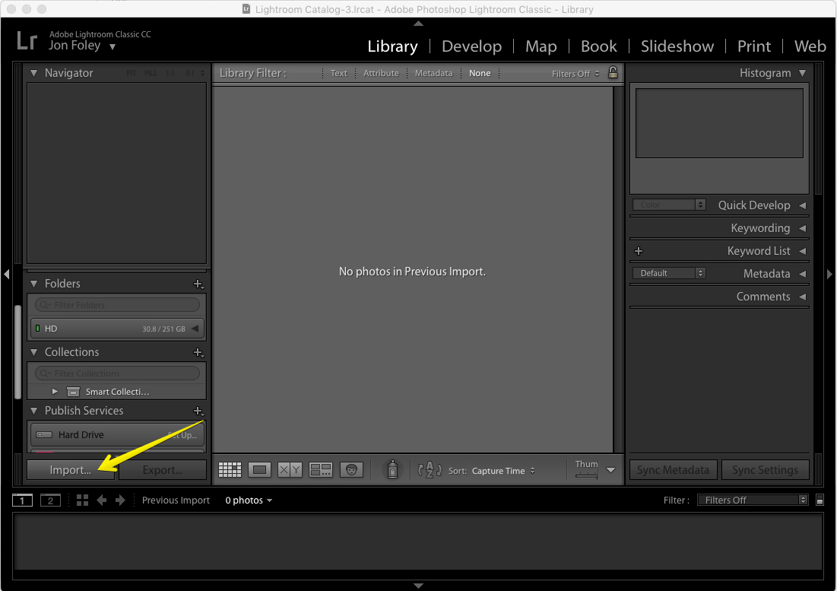Screen dimensions: 837x591
Task: Toggle sort direction A-Z icon
Action: pos(430,470)
